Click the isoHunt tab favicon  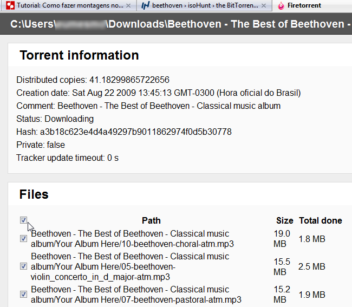(145, 5)
